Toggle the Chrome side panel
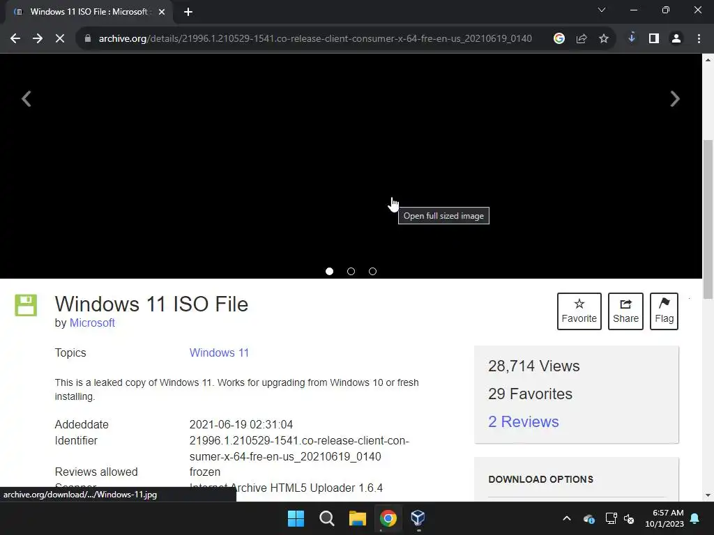This screenshot has height=535, width=714. pos(654,39)
